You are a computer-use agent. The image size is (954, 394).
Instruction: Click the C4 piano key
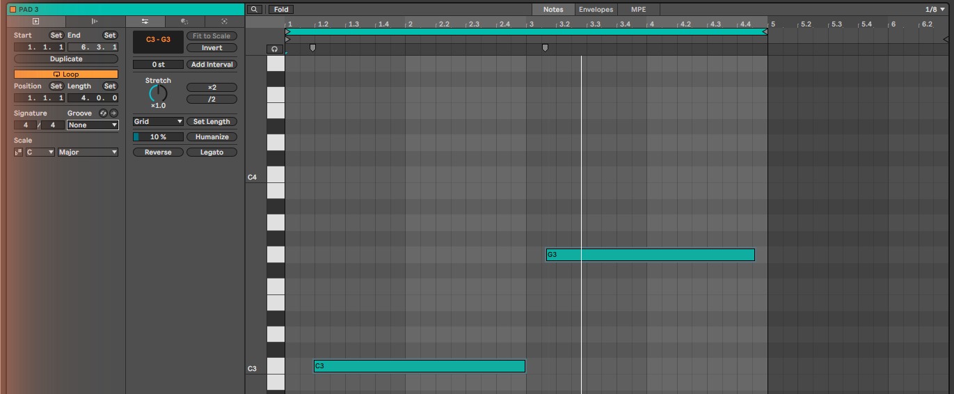point(276,175)
